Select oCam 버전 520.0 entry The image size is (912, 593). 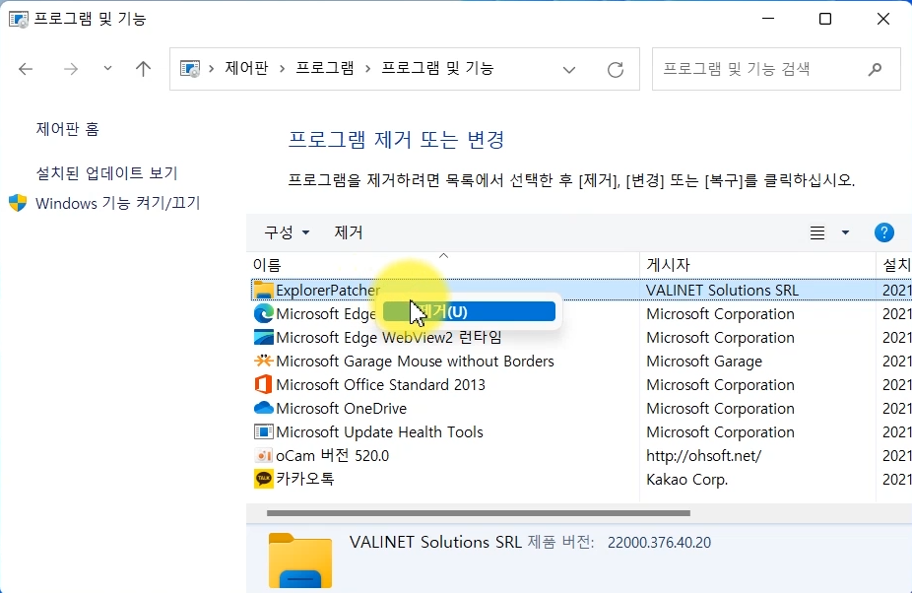pyautogui.click(x=332, y=456)
